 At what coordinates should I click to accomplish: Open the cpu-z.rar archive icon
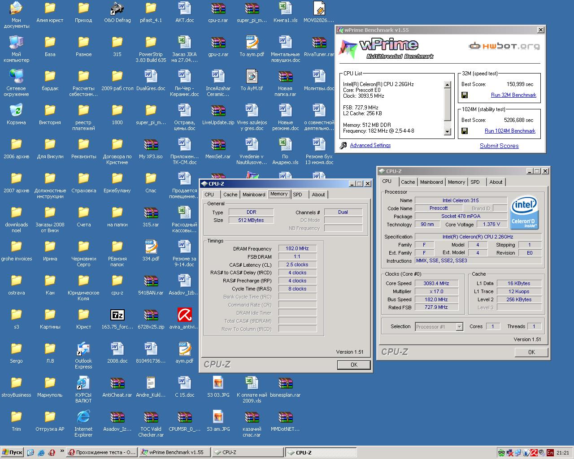tap(218, 9)
